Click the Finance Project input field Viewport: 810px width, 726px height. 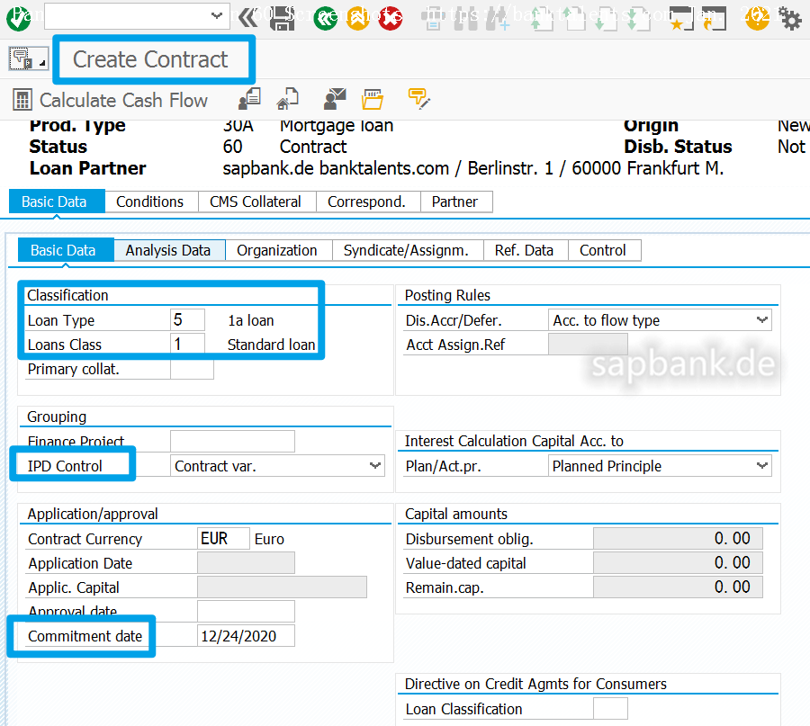tap(232, 442)
